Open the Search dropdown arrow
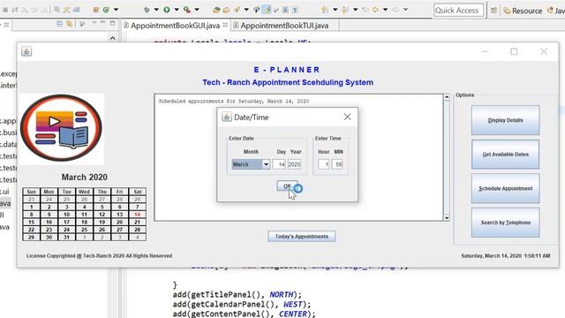The width and height of the screenshot is (565, 318). (246, 10)
